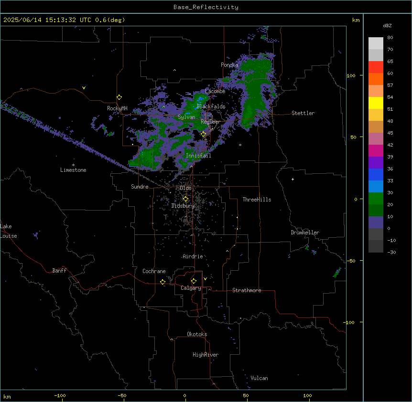The image size is (412, 402).
Task: Select the blue 33-36 dBZ legend swatch
Action: click(x=376, y=175)
